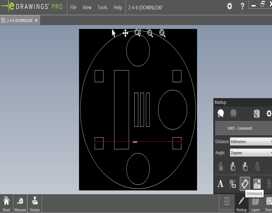
Task: Select the Dimensions markup tool
Action: click(245, 184)
